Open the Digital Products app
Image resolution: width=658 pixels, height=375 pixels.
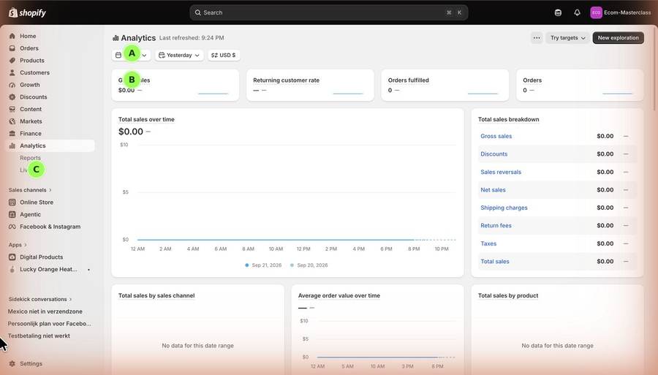coord(41,257)
